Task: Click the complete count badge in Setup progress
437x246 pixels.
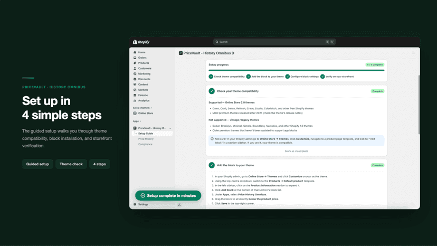Action: [375, 65]
